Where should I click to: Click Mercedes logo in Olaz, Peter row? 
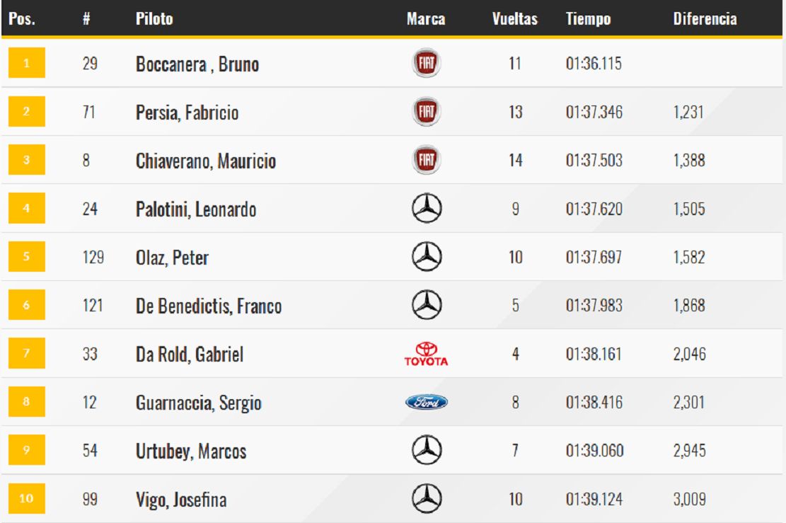pyautogui.click(x=427, y=257)
